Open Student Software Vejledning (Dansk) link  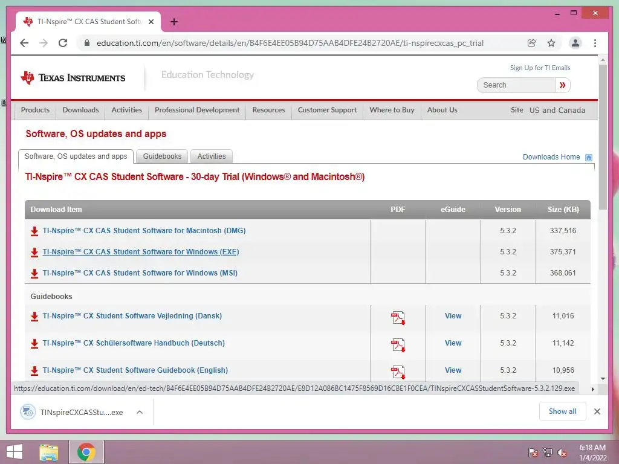pyautogui.click(x=132, y=316)
